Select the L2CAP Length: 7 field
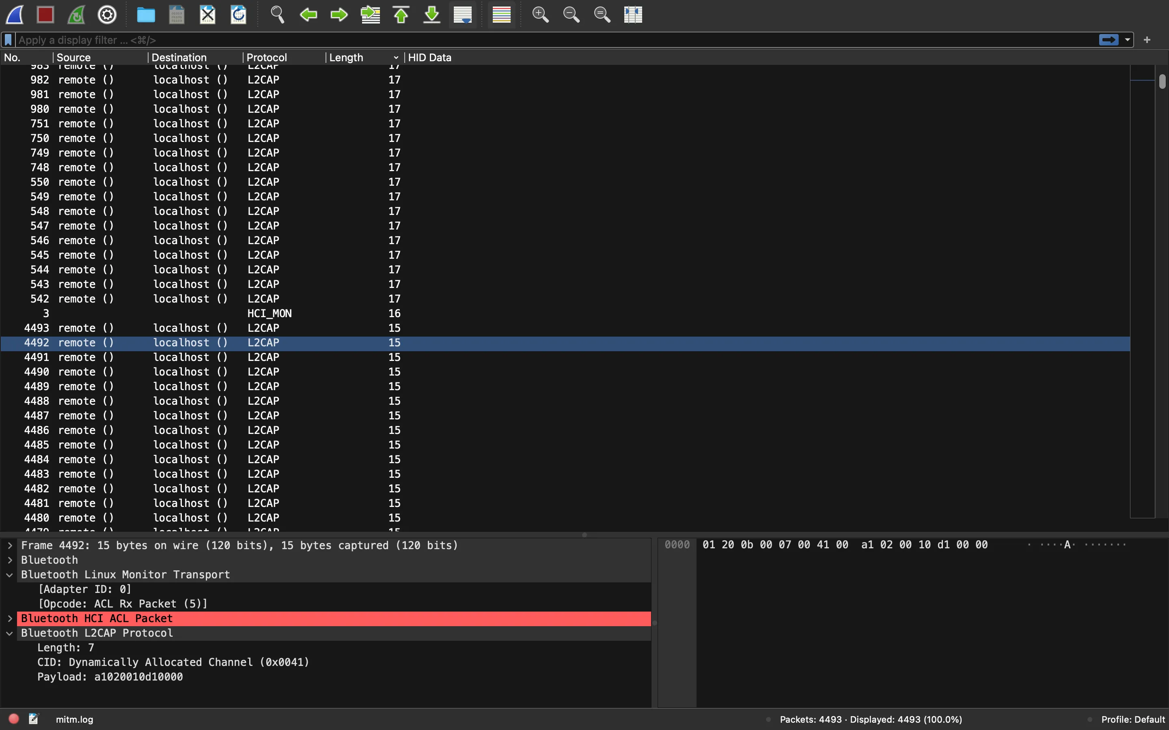 pyautogui.click(x=66, y=647)
